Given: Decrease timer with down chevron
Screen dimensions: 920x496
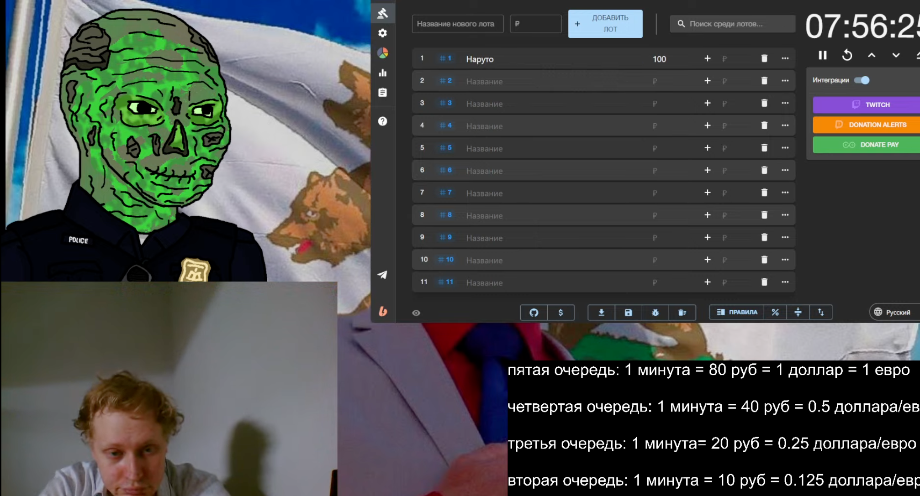Looking at the screenshot, I should coord(896,55).
